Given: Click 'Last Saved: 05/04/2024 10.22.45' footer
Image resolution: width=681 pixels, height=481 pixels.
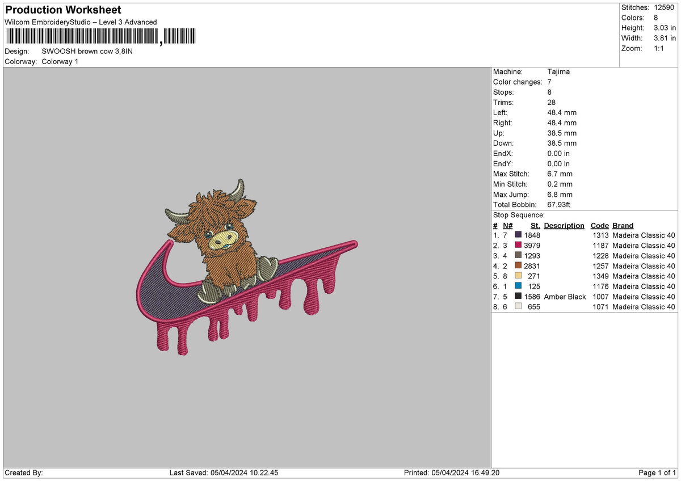Looking at the screenshot, I should coord(224,473).
